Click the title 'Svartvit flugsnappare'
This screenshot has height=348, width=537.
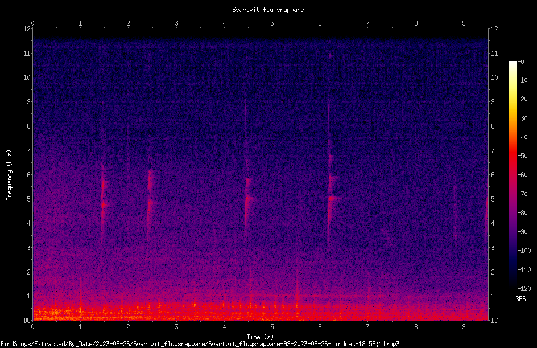[268, 10]
